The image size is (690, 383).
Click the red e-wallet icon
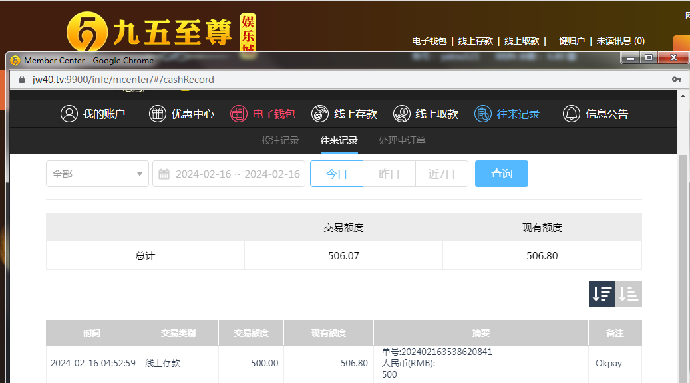pos(238,114)
